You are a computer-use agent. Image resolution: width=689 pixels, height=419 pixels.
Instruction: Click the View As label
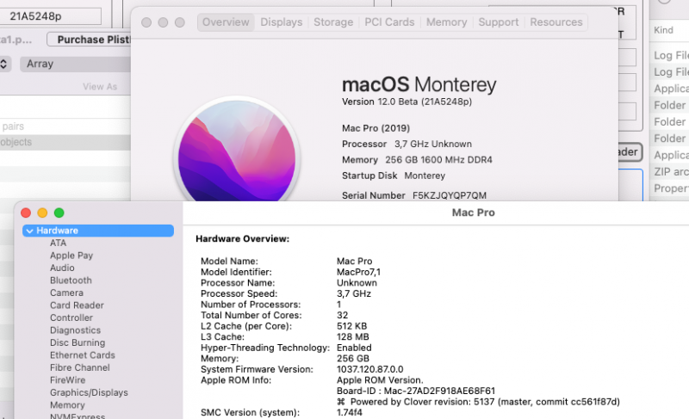[100, 87]
